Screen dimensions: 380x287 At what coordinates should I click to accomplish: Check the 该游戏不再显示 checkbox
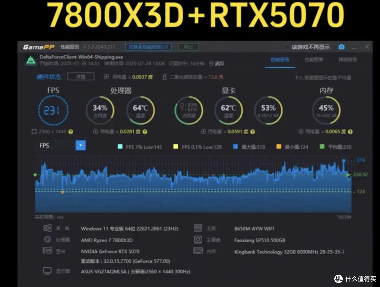tap(287, 47)
